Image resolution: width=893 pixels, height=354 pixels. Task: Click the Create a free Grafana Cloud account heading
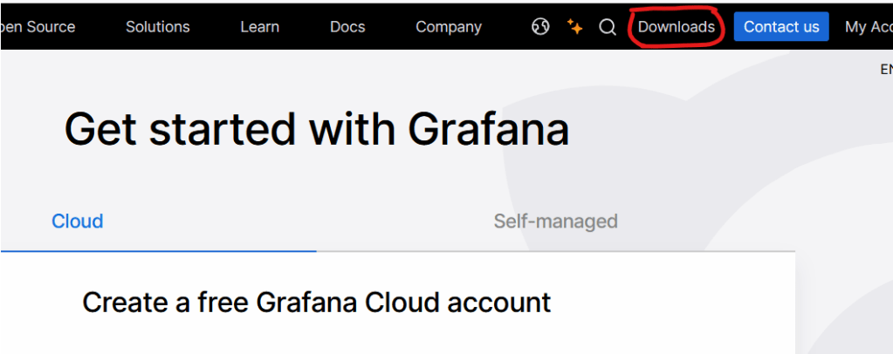pyautogui.click(x=317, y=303)
